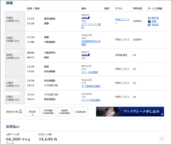
Task: Click the 大阪(関西) arrival airport
Action: (x=50, y=42)
